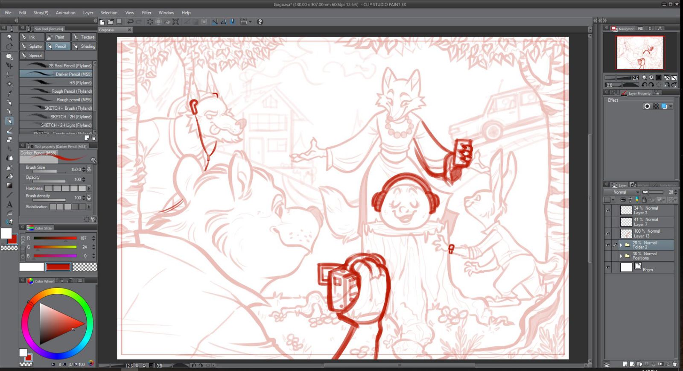Toggle Snap to Grid in the command bar
The image size is (683, 371).
tap(232, 22)
